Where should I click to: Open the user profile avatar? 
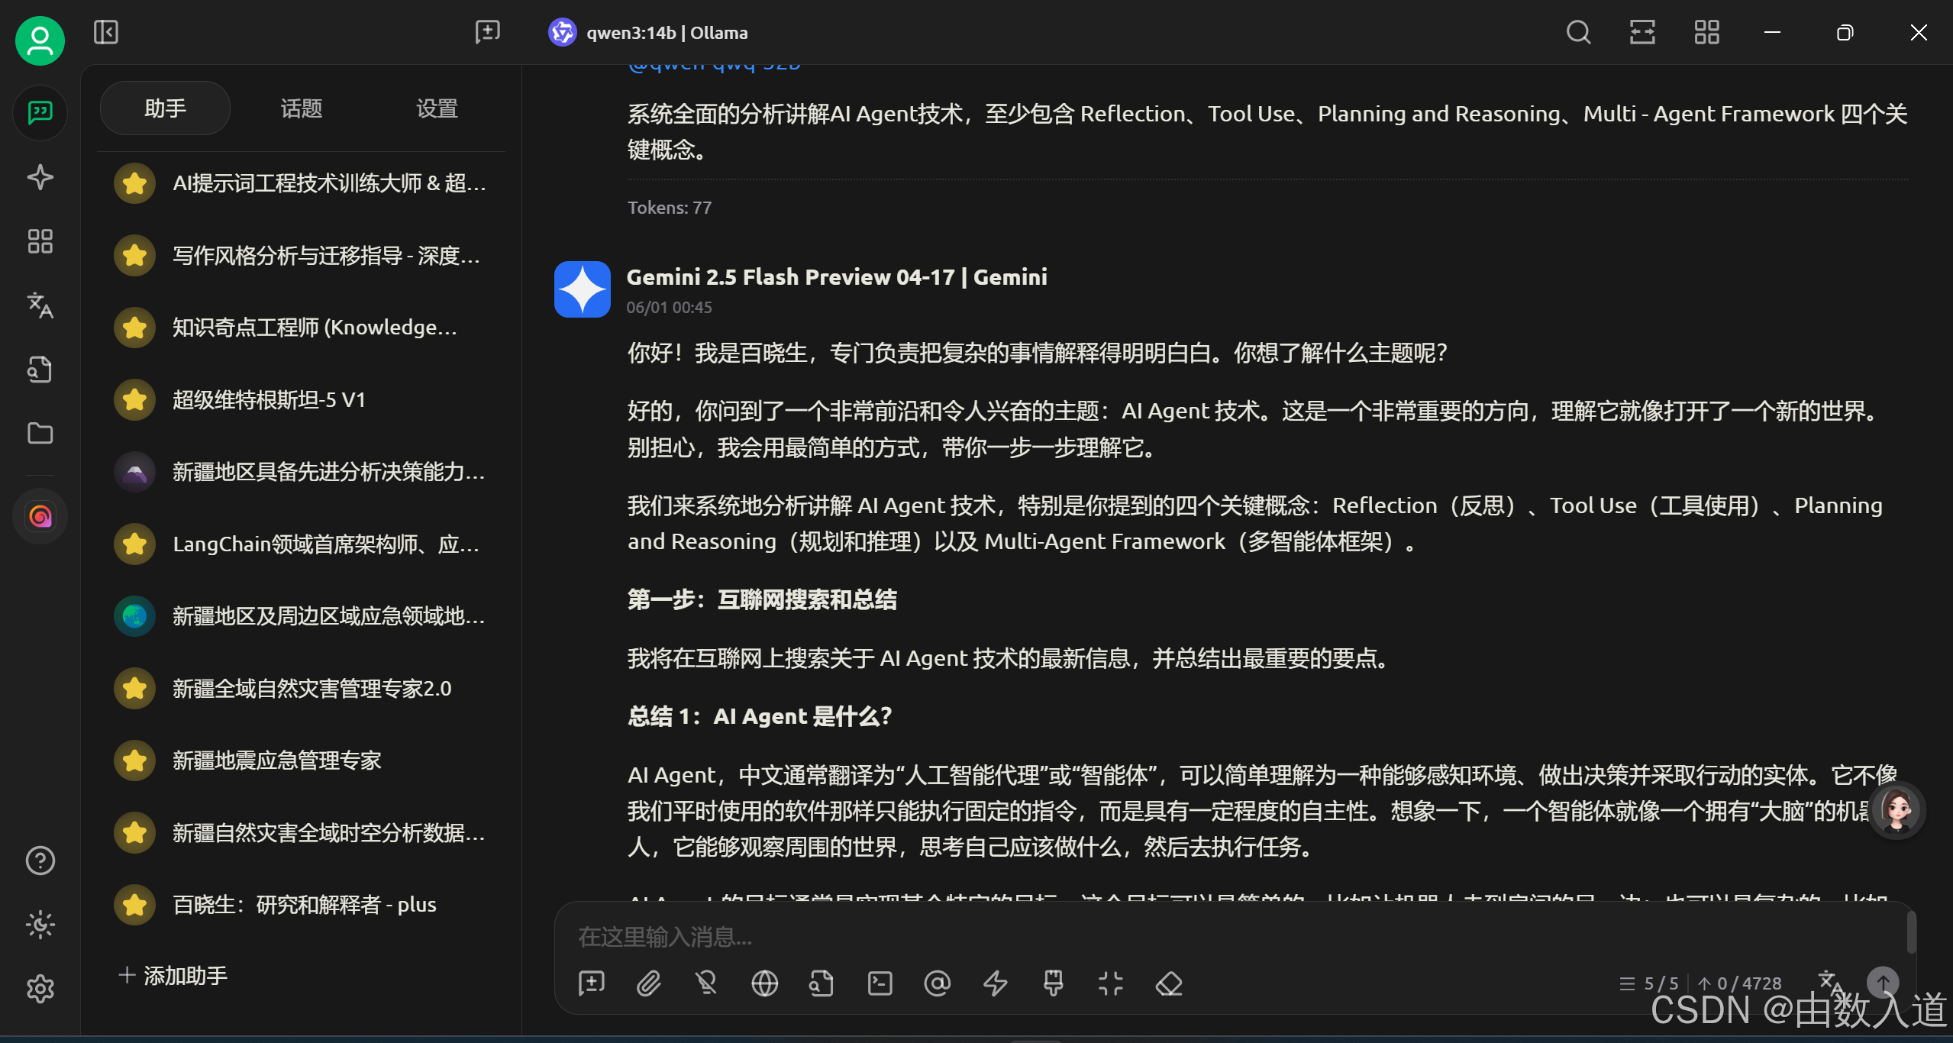(x=40, y=41)
